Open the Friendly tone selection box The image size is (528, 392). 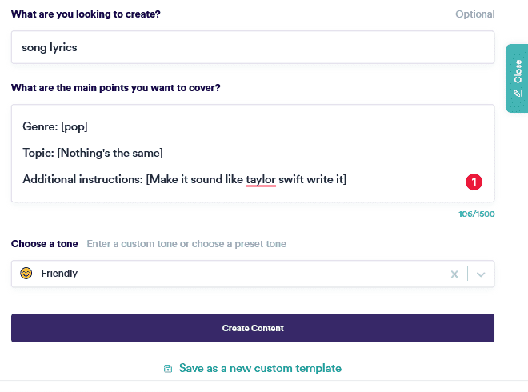(232, 274)
